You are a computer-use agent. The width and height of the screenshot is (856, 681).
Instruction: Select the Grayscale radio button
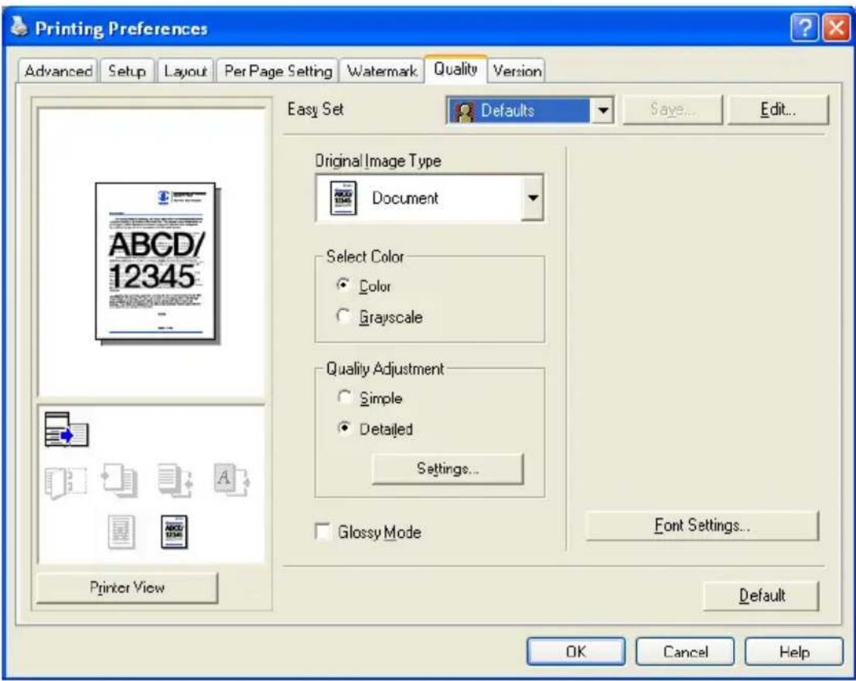click(343, 316)
